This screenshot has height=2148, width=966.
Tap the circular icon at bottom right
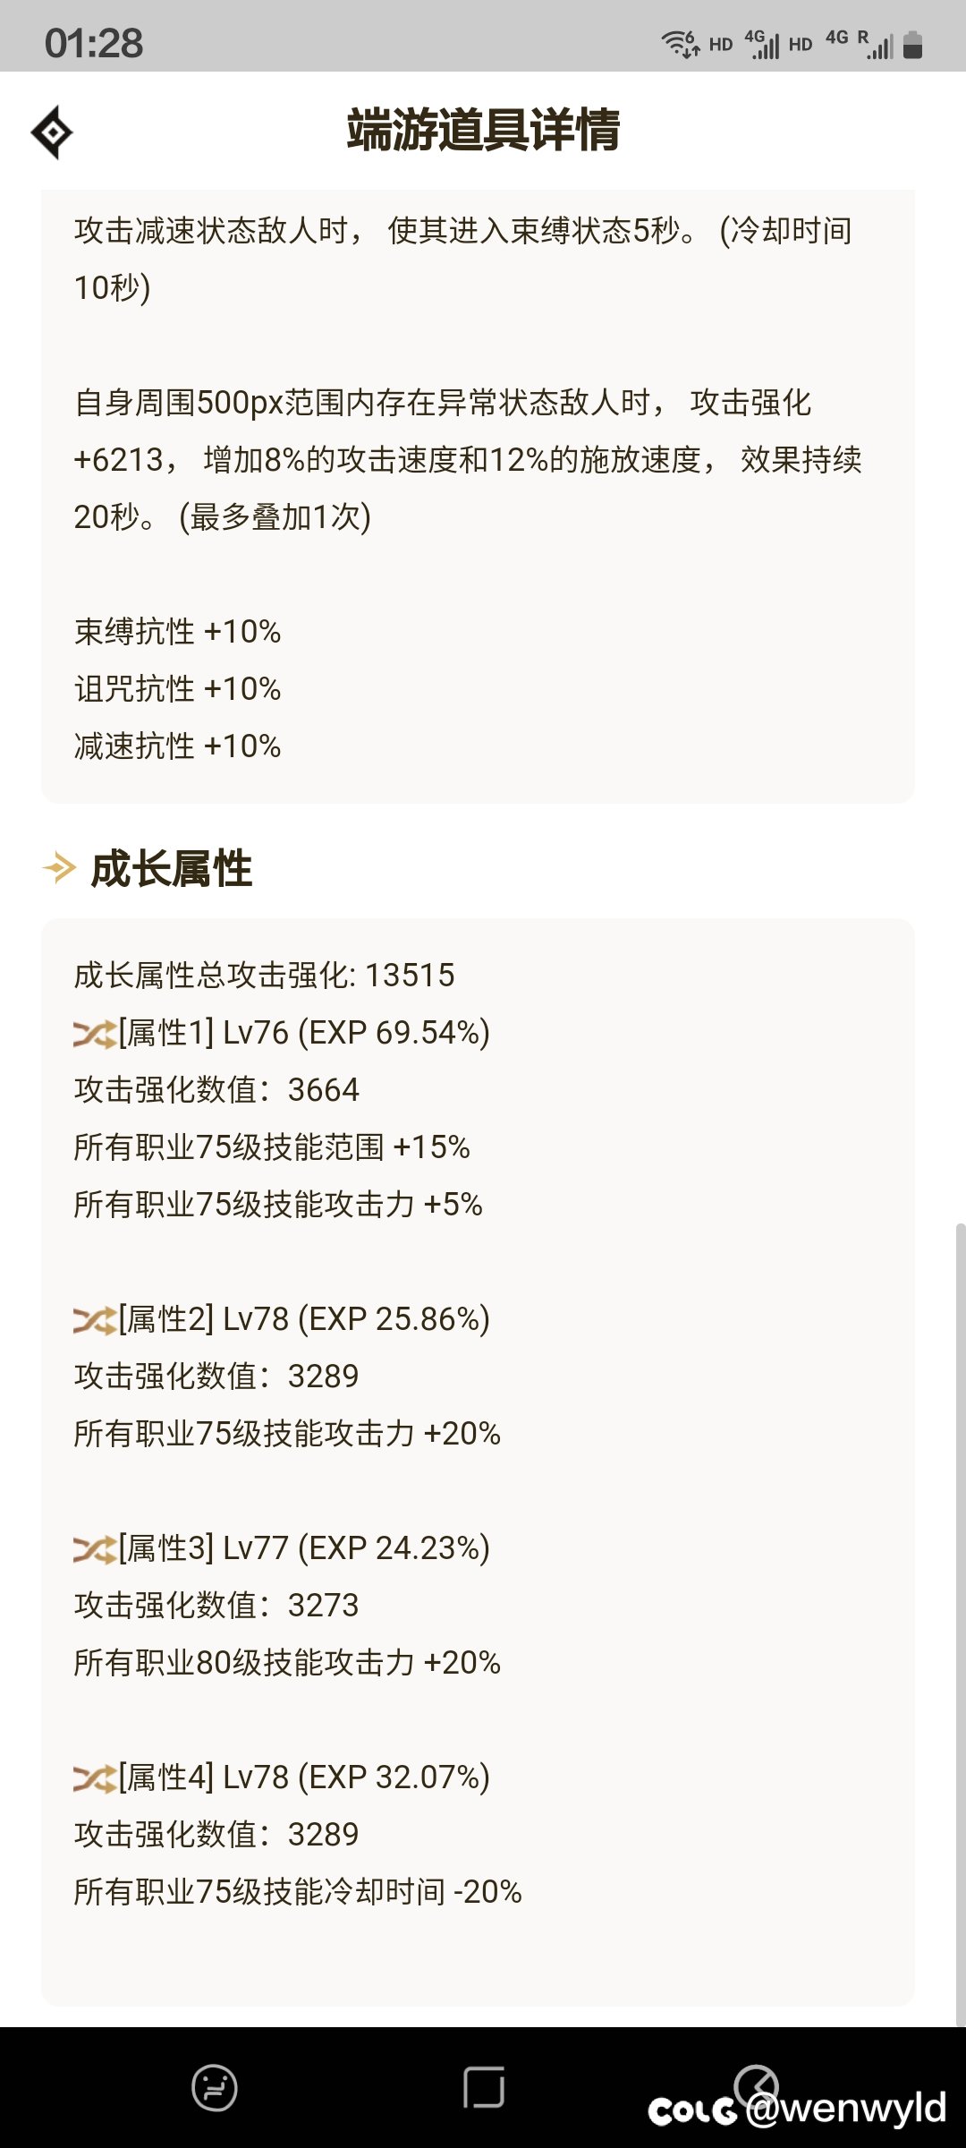point(756,2085)
